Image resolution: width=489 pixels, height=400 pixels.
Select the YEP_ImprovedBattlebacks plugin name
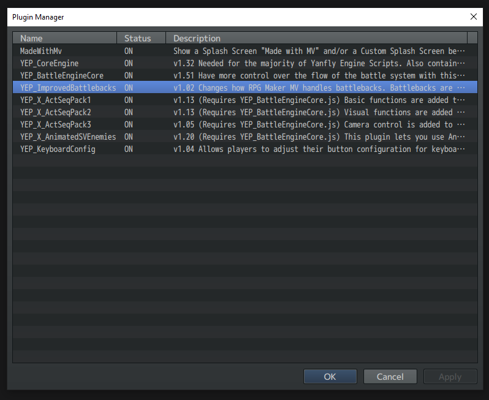pos(68,88)
